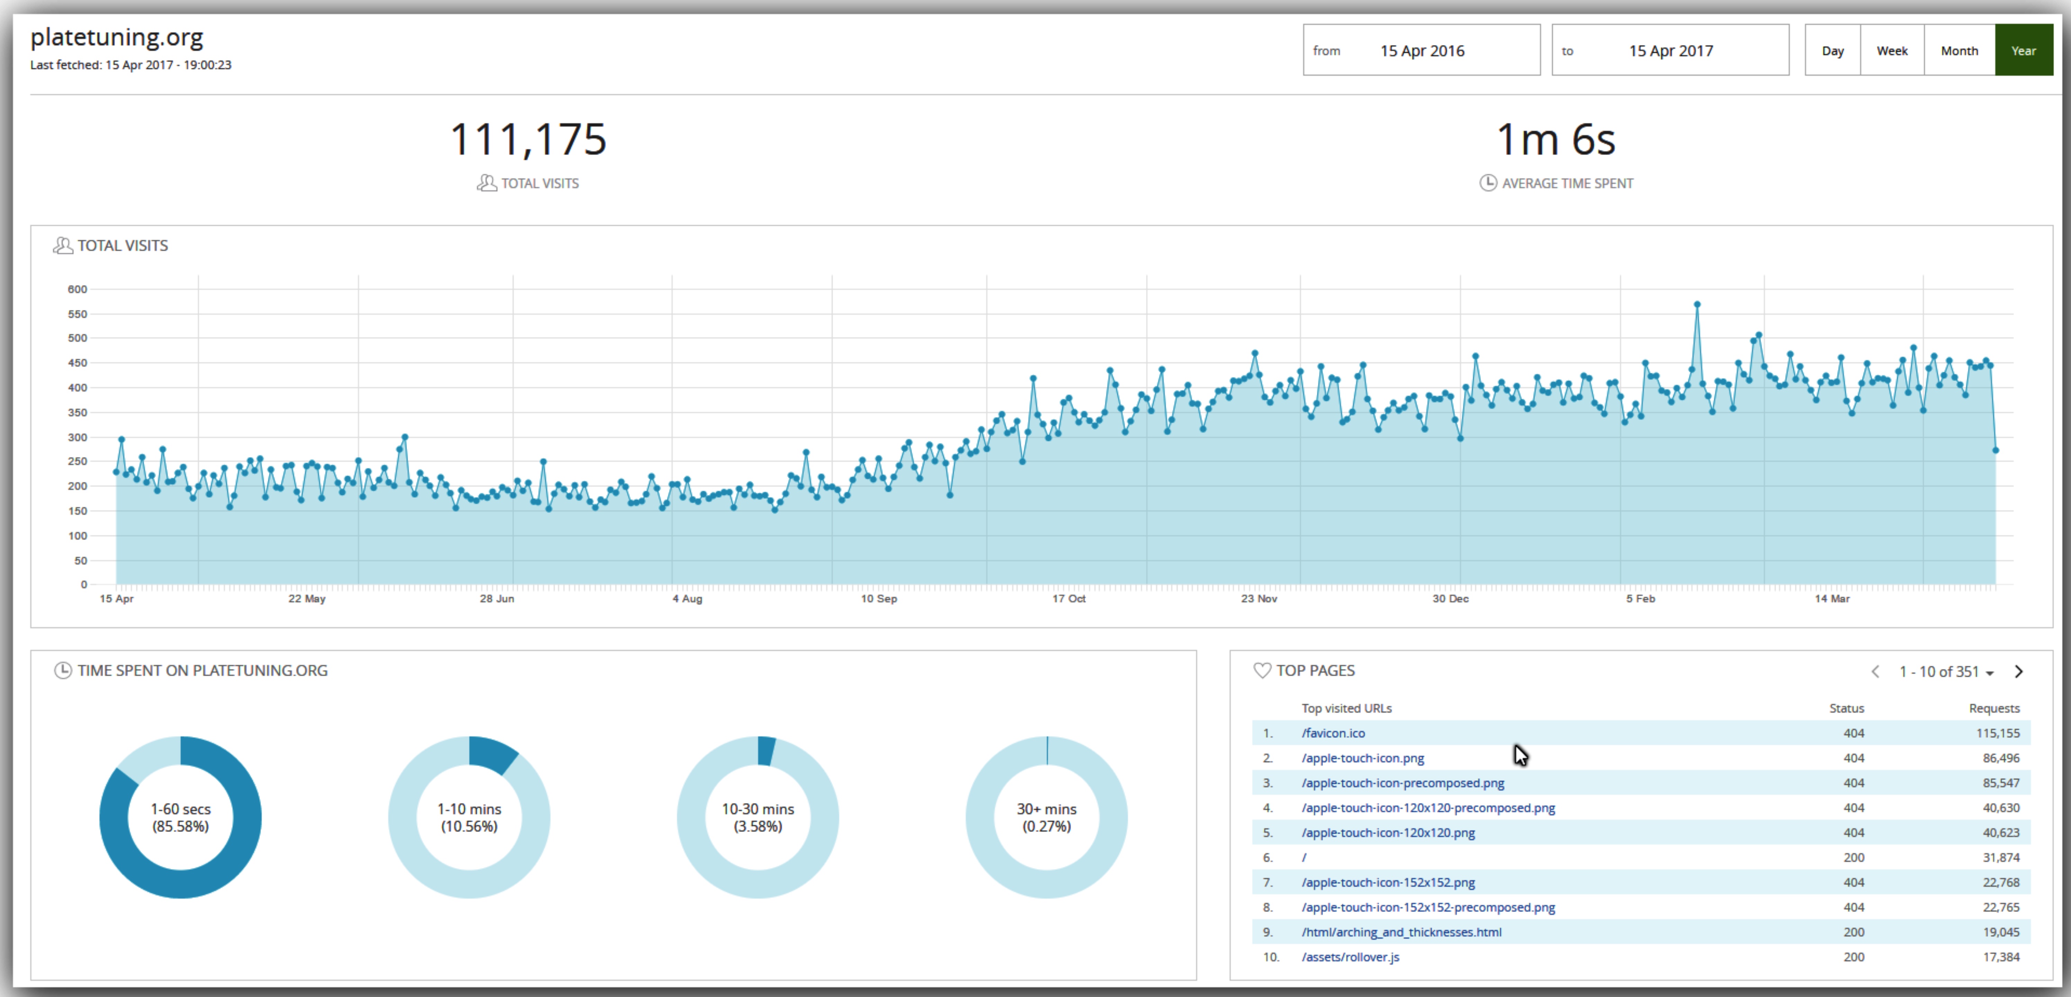This screenshot has width=2071, height=997.
Task: Go to next page of Top Pages
Action: click(x=2019, y=671)
